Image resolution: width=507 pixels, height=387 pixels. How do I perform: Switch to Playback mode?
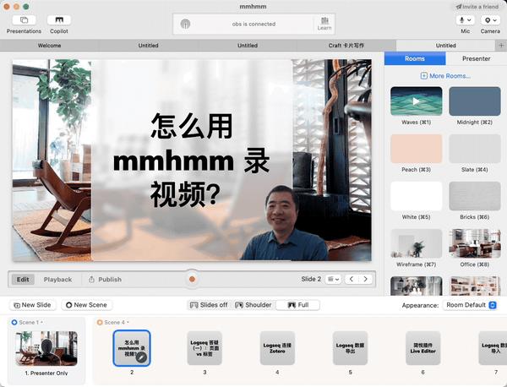click(x=57, y=280)
